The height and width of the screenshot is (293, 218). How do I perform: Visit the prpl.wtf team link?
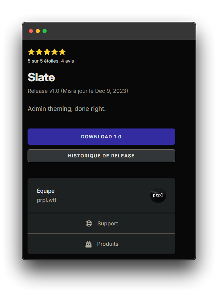47,200
